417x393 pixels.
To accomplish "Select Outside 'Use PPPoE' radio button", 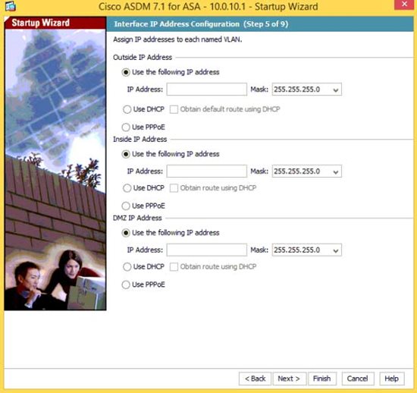I will pos(126,127).
